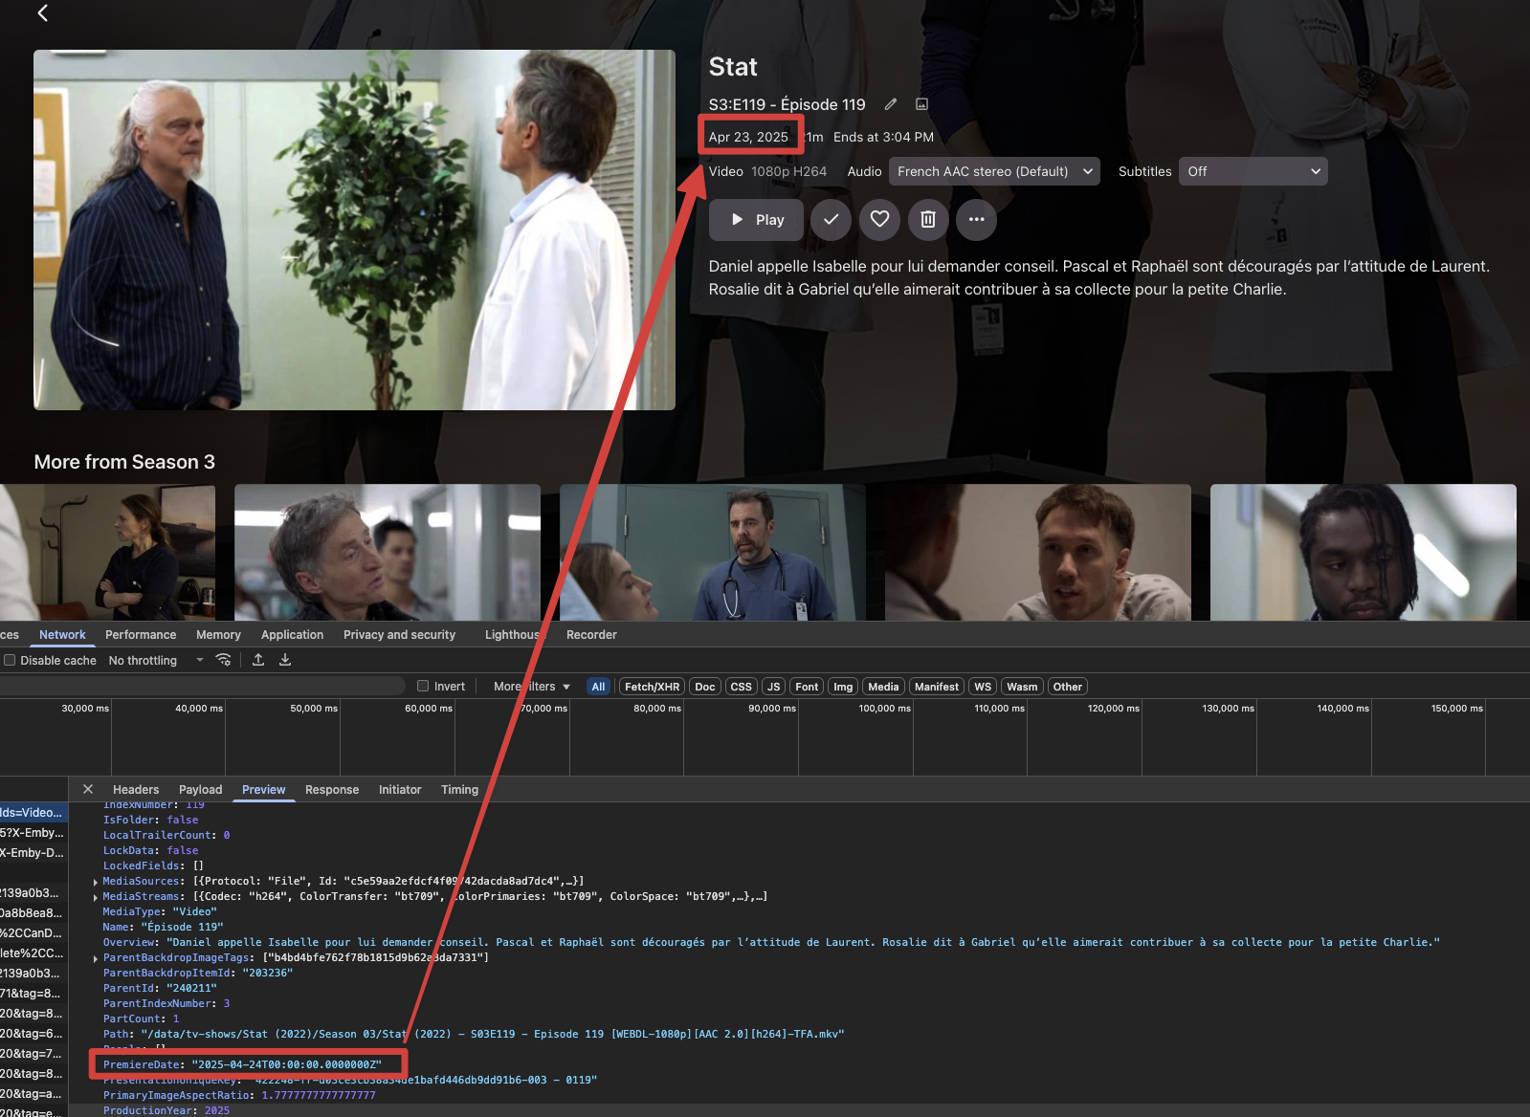This screenshot has height=1117, width=1530.
Task: Click the edit images icon beside episode title
Action: (x=921, y=104)
